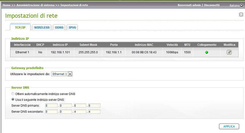Select the TCP/IP tab
245x133 pixels.
(x=20, y=27)
